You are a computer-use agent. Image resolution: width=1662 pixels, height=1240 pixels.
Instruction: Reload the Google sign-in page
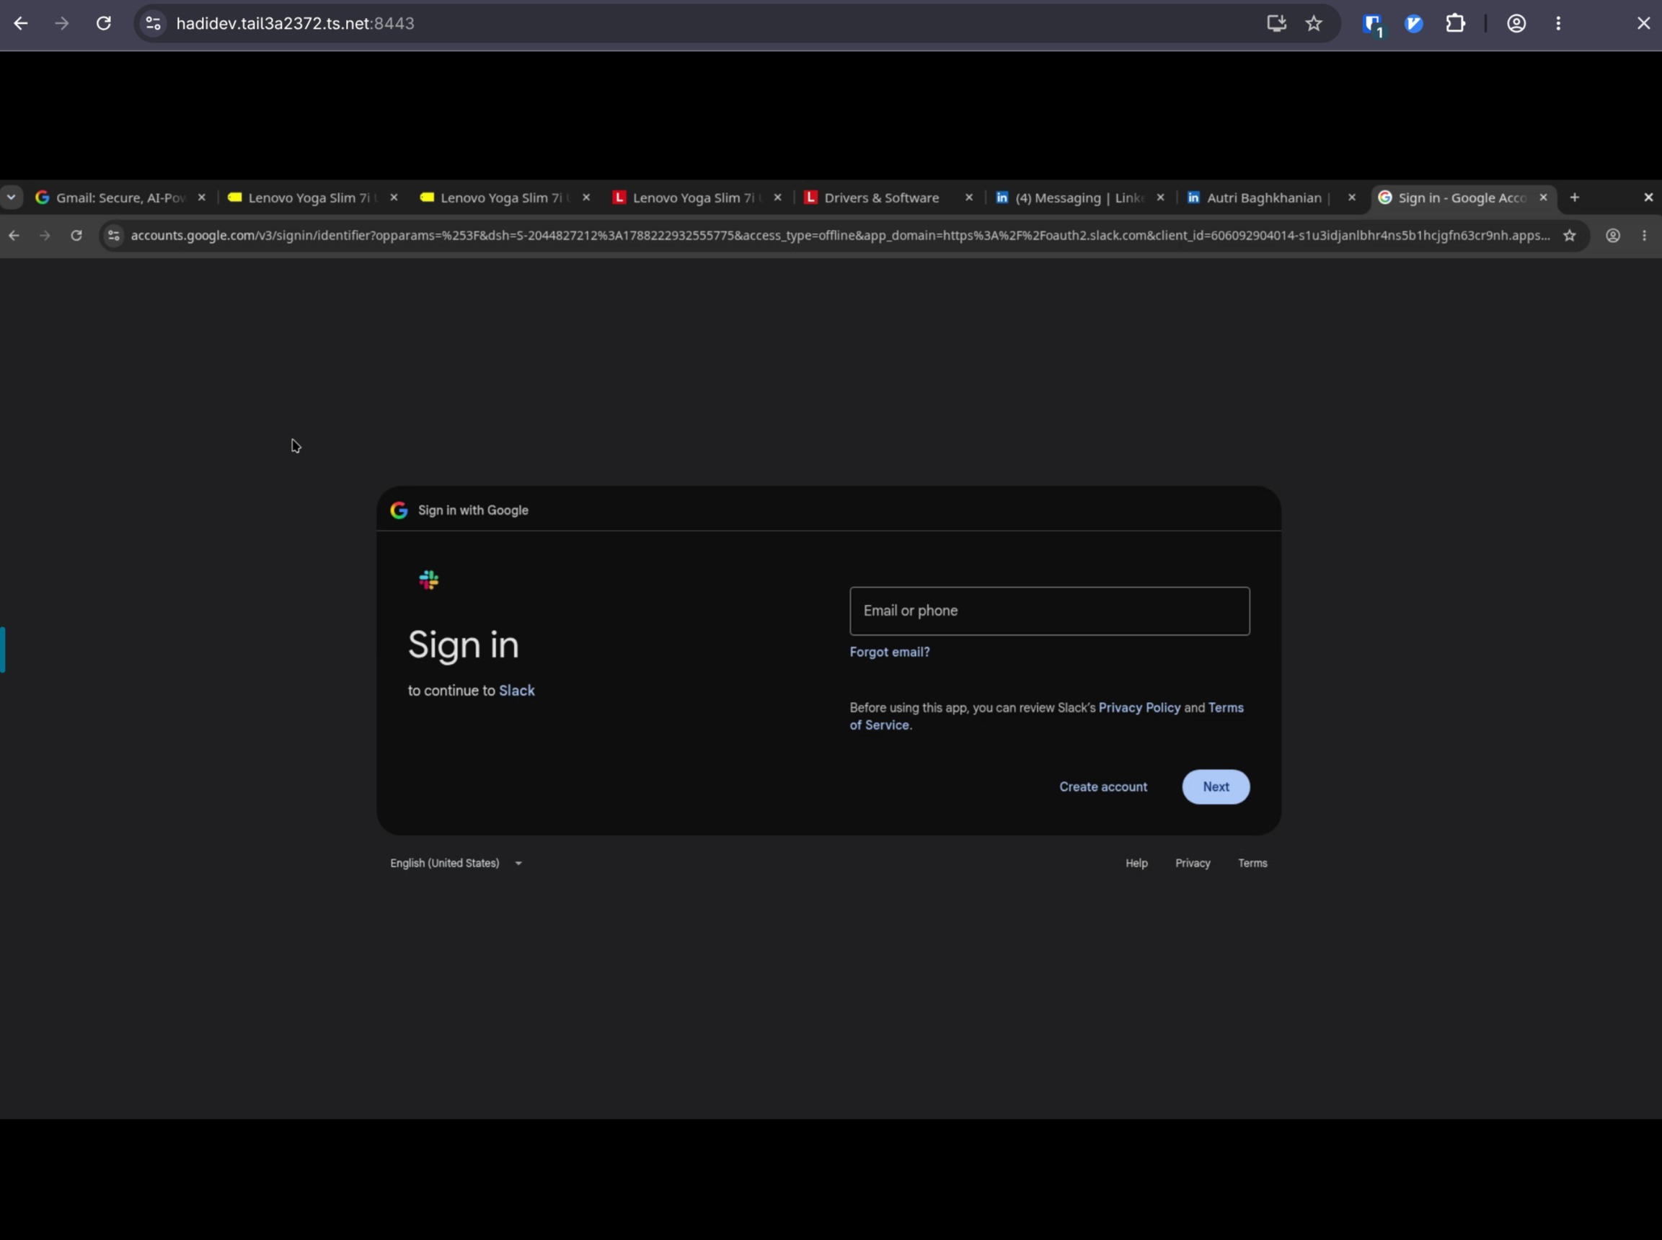pyautogui.click(x=76, y=236)
